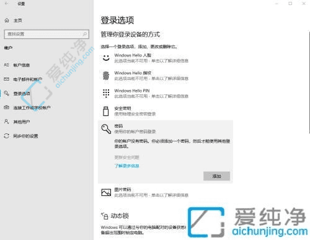Viewport: 310px width, 240px height.
Task: Click the 登录选项 page title
Action: coord(117,20)
